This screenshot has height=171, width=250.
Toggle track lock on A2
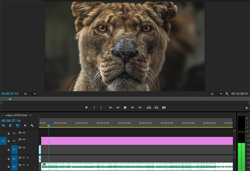pyautogui.click(x=9, y=166)
